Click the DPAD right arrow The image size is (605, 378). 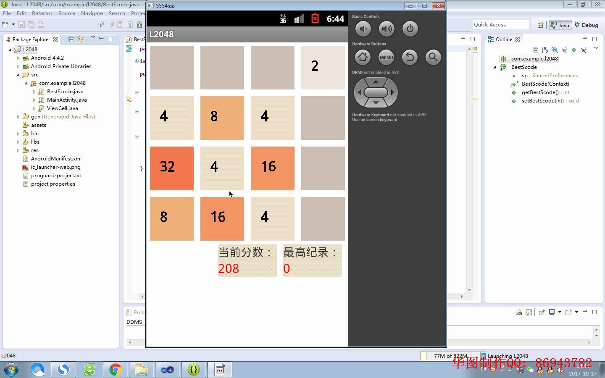click(393, 92)
